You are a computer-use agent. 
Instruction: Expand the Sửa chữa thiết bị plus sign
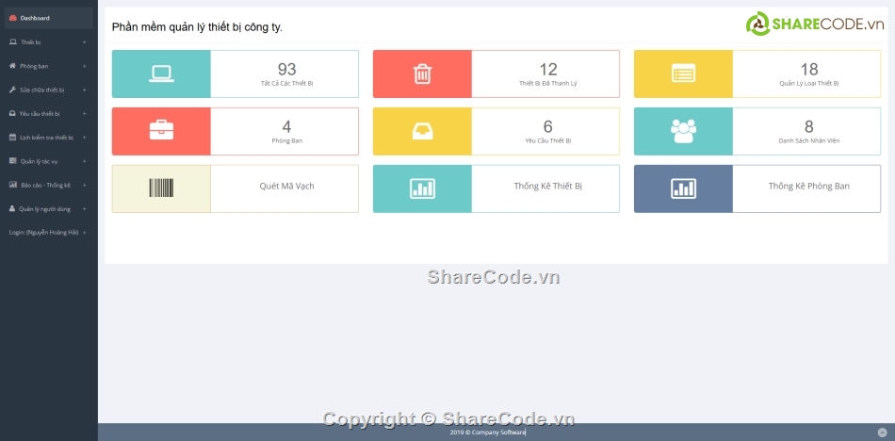(85, 90)
